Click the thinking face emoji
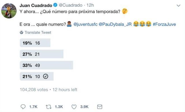Viewport: 185px width, 112px height. pos(125,11)
